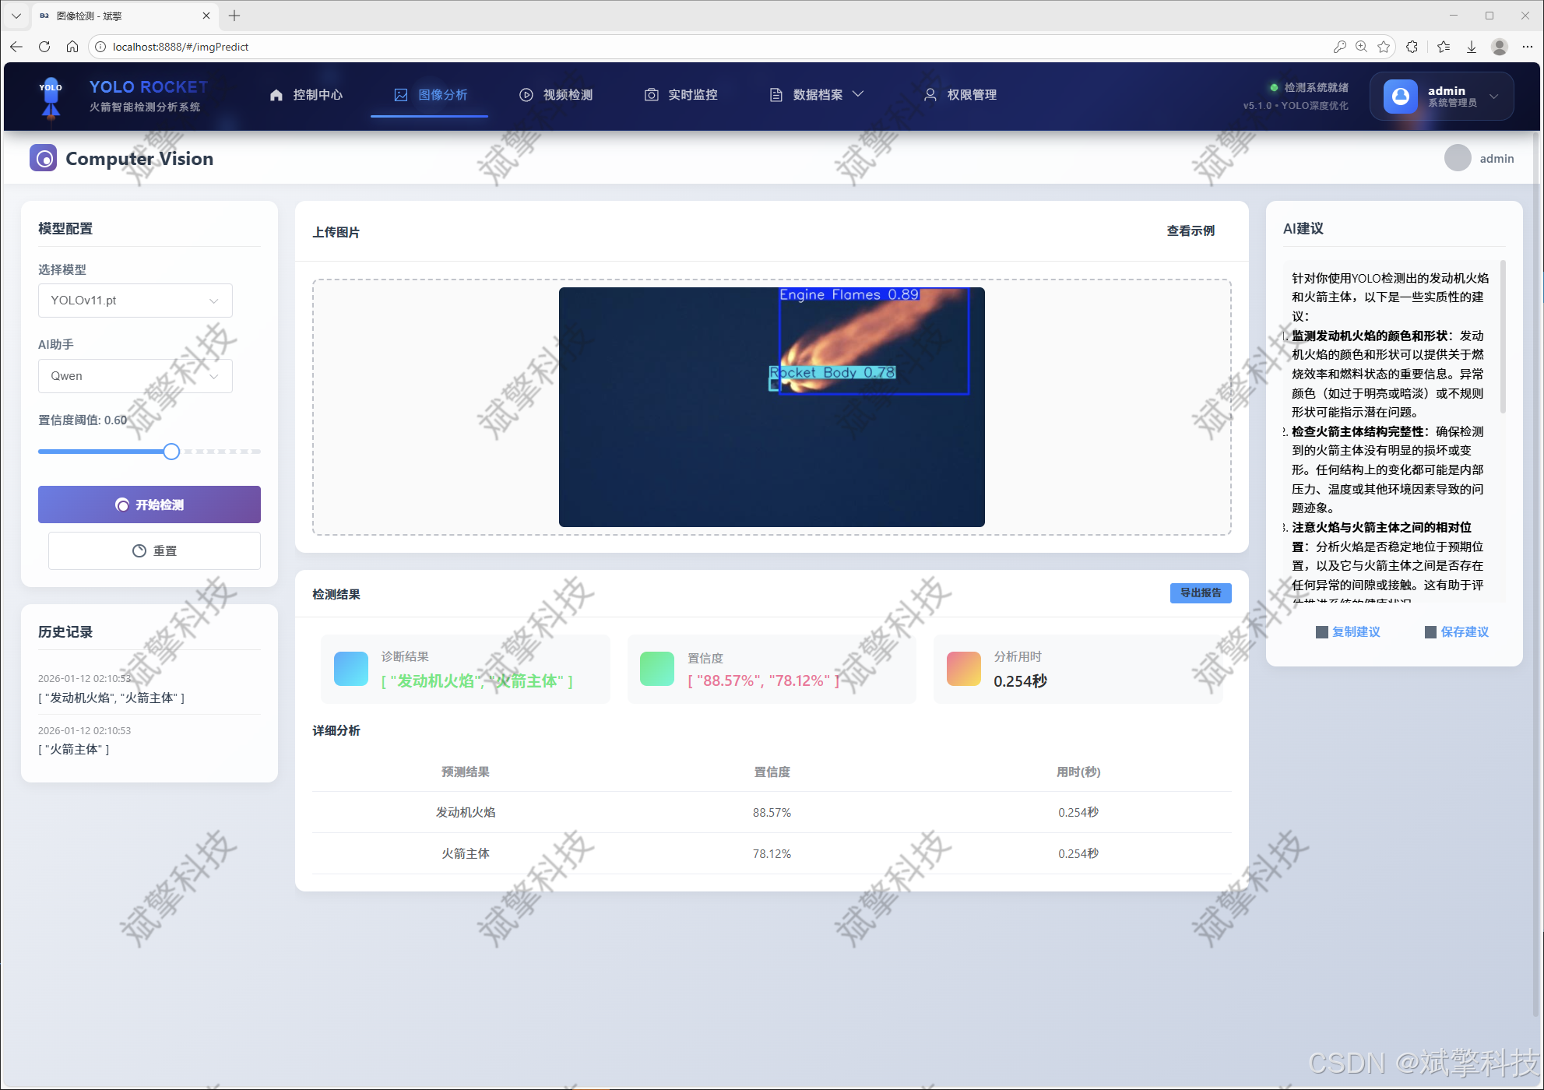Click the browser refresh icon
The image size is (1544, 1090).
point(44,47)
